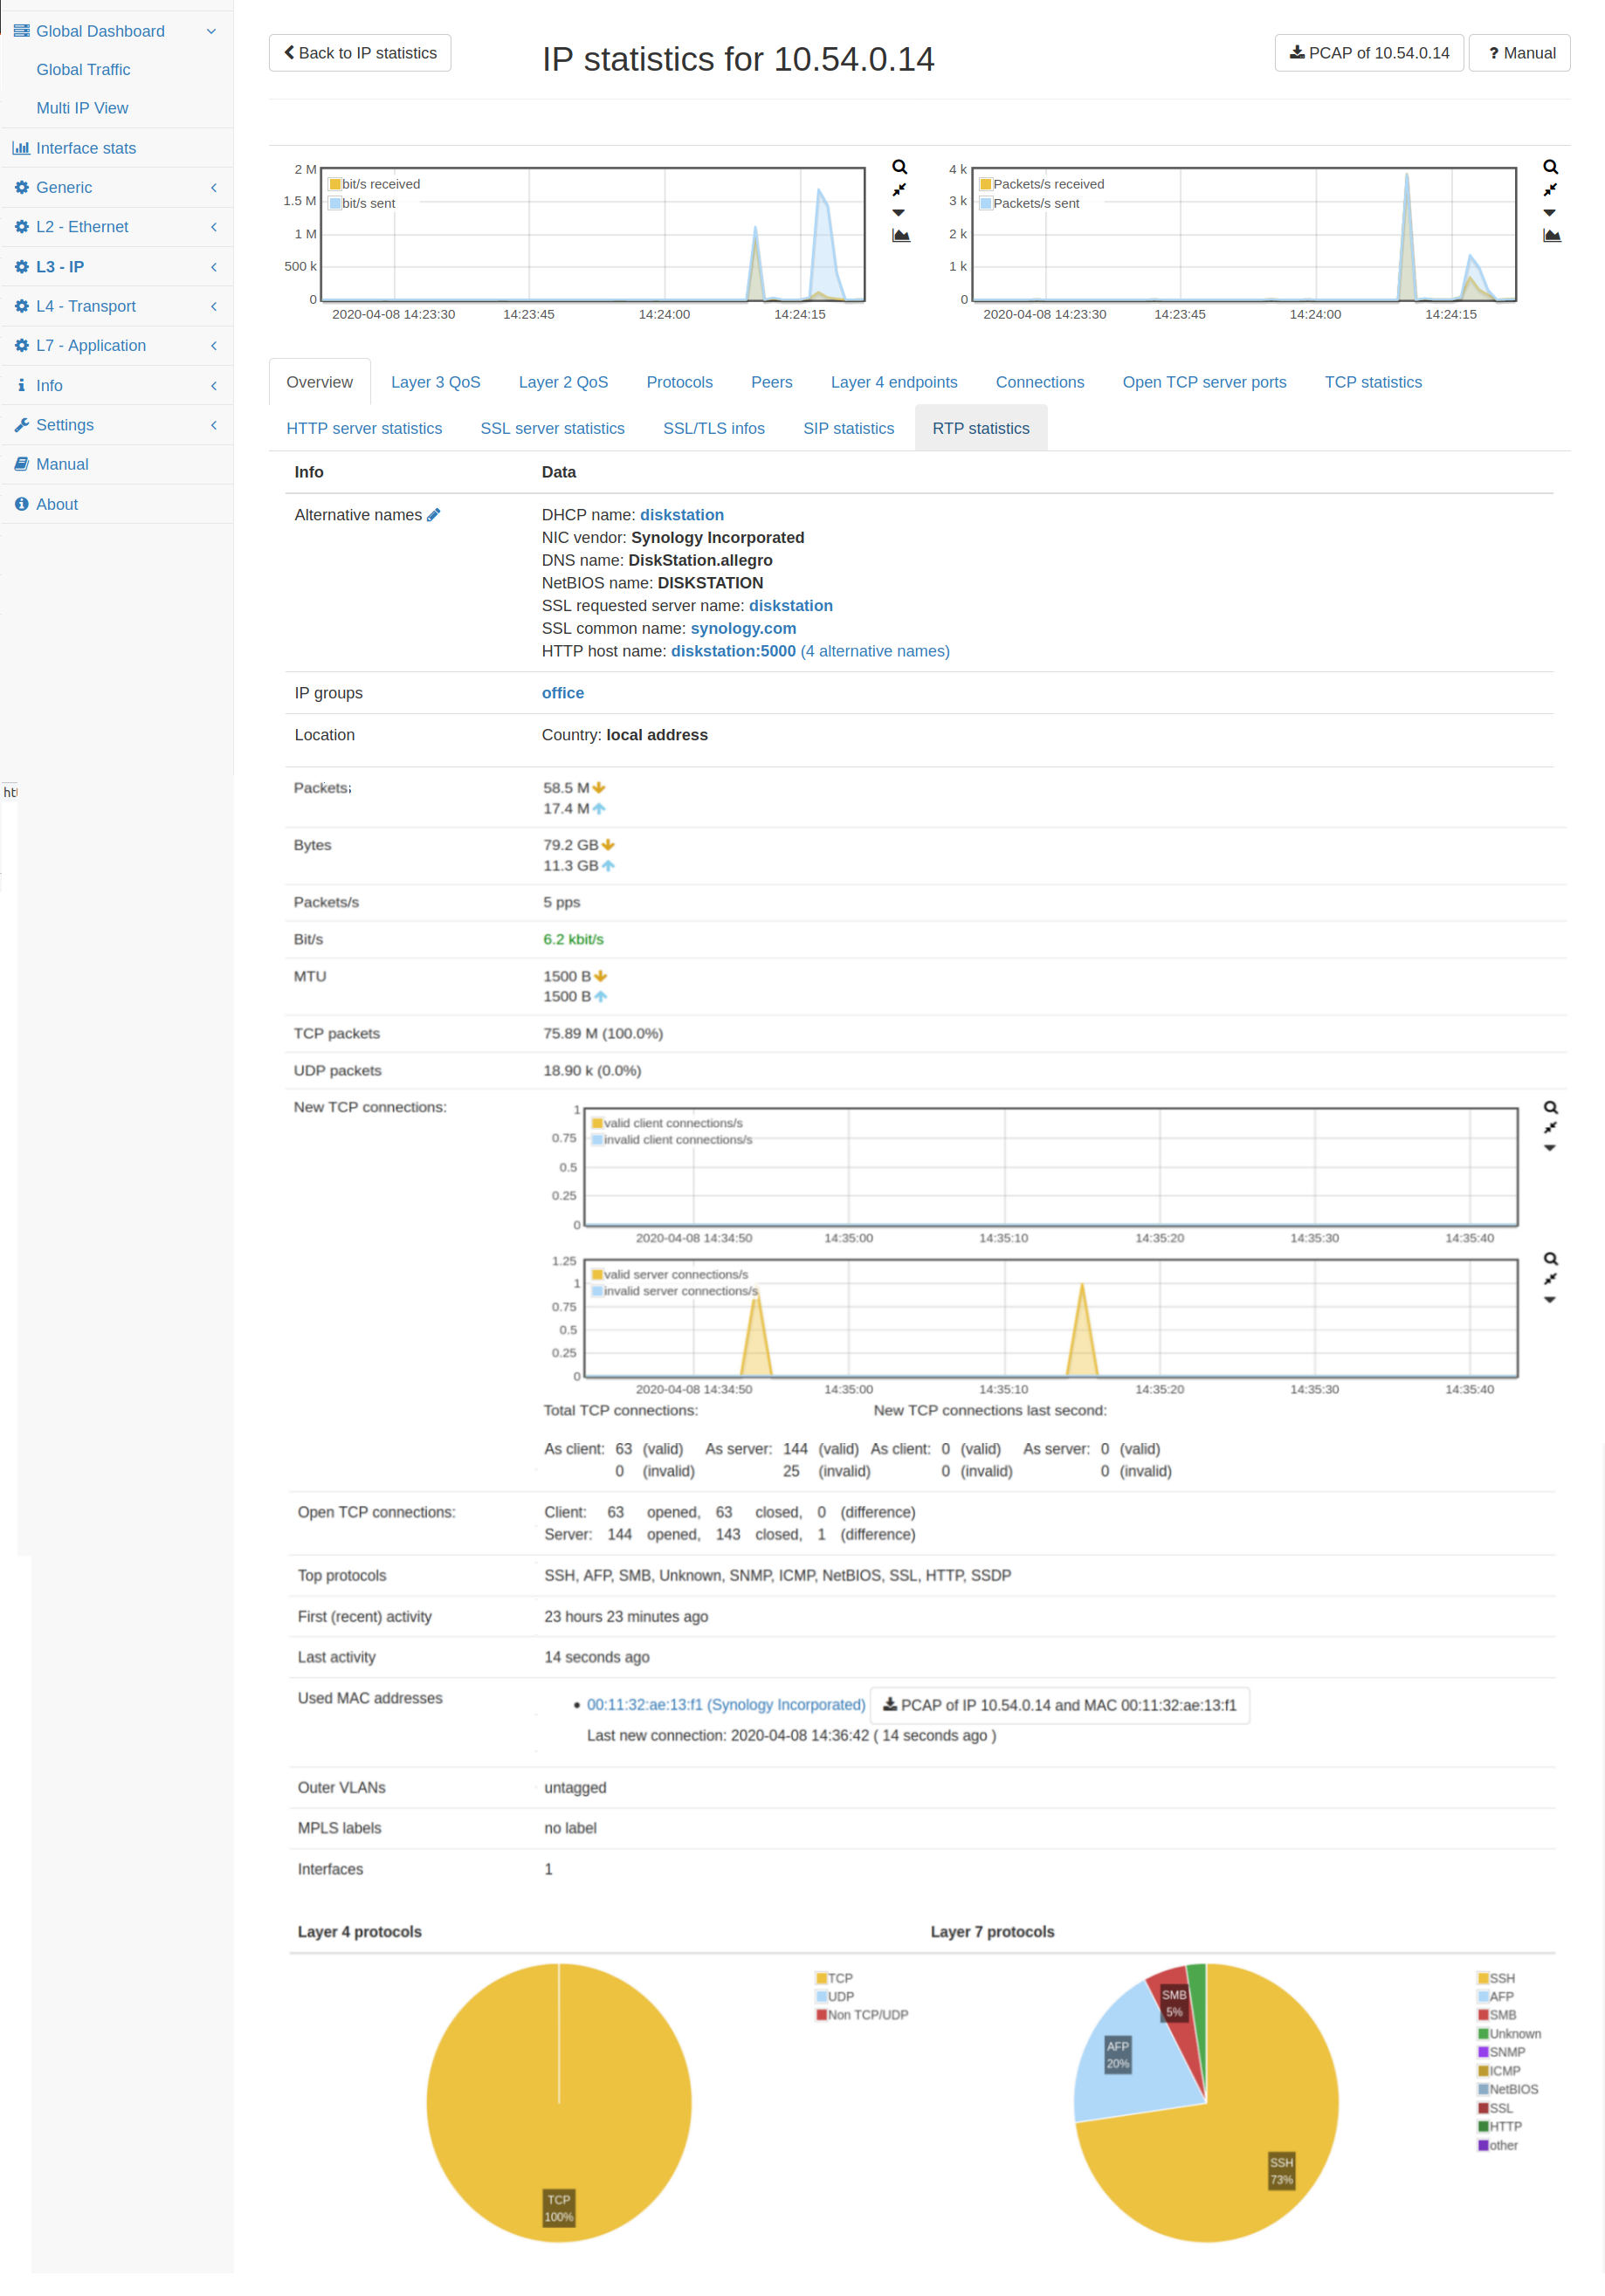Image resolution: width=1605 pixels, height=2296 pixels.
Task: Download PCAP of IP and MAC 00:11:32:ae:13:f1
Action: [1059, 1705]
